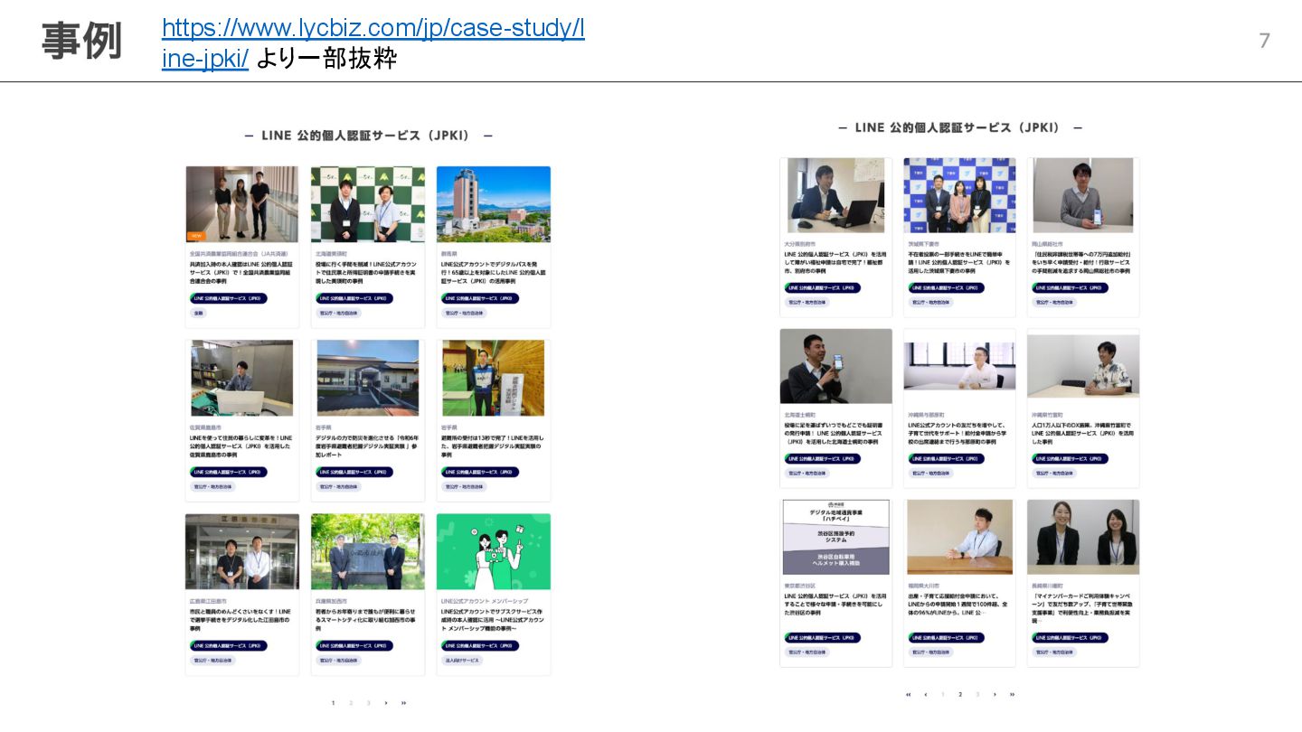
Task: Open the 沖縄県竹富町 case thumbnail
Action: (1083, 366)
